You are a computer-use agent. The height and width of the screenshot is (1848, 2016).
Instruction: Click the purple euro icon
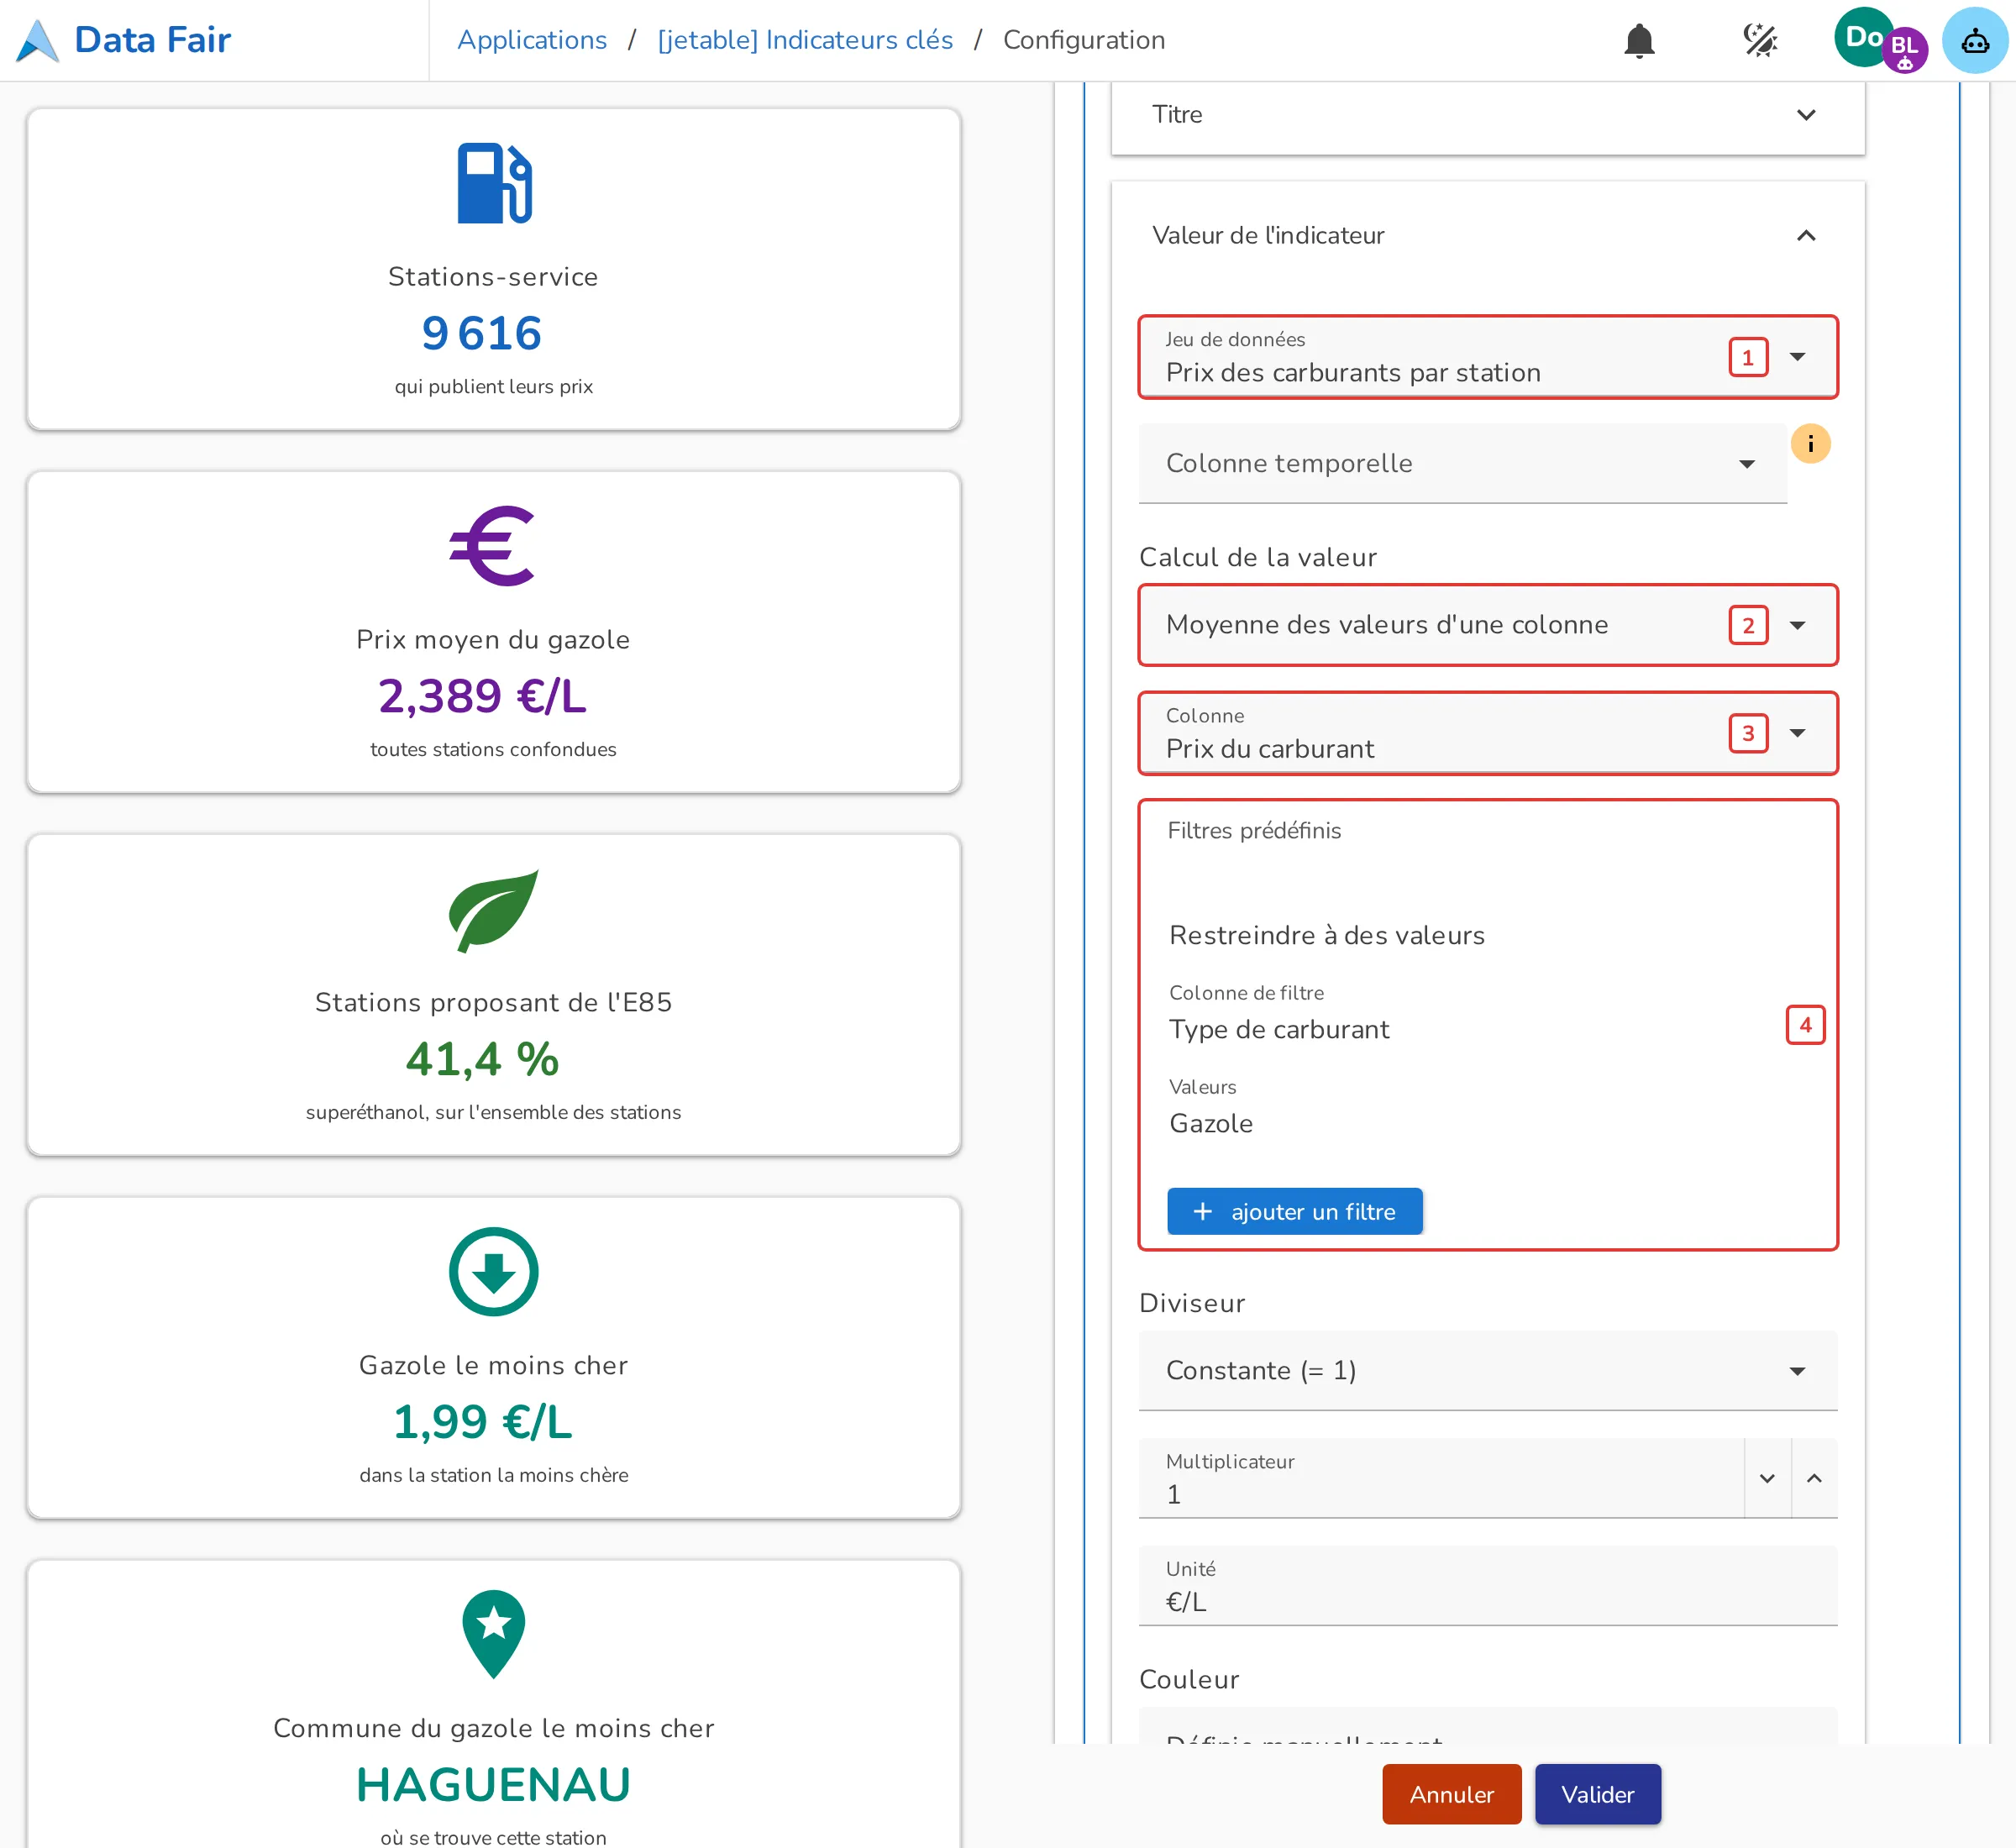492,546
